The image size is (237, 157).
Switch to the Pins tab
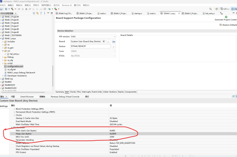(x=79, y=92)
